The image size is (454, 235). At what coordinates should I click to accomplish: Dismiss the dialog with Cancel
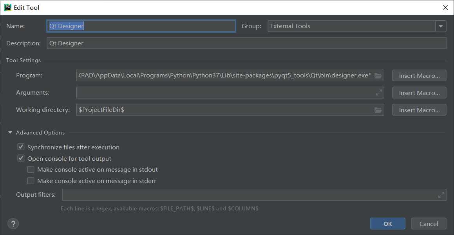pyautogui.click(x=429, y=224)
